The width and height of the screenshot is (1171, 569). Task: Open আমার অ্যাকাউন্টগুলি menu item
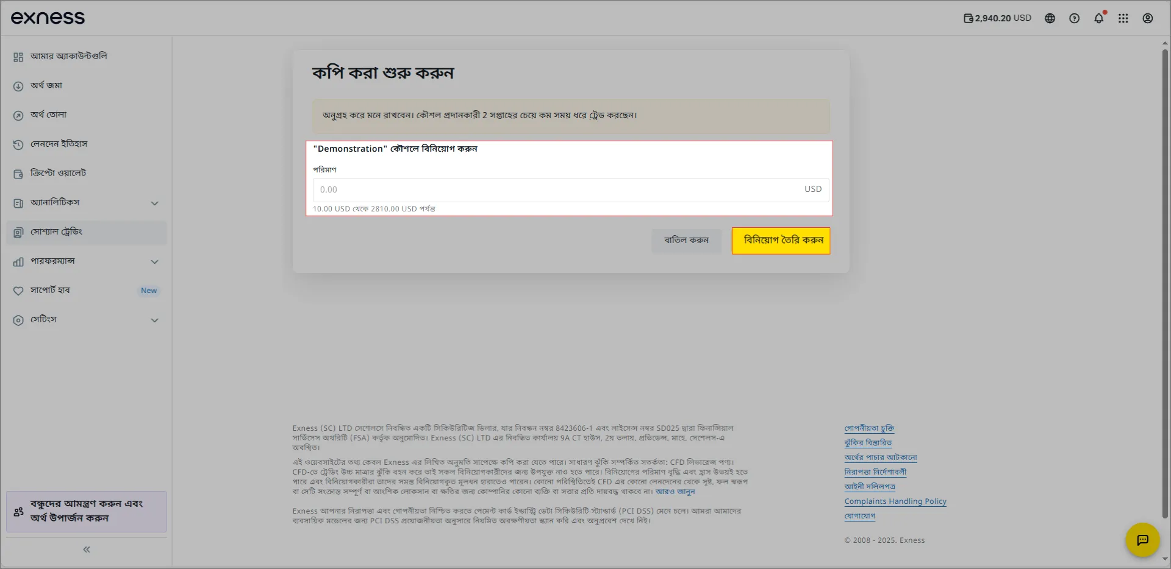(x=86, y=56)
